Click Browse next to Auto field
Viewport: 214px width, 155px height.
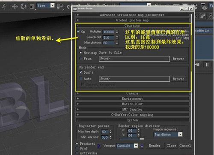click(178, 79)
